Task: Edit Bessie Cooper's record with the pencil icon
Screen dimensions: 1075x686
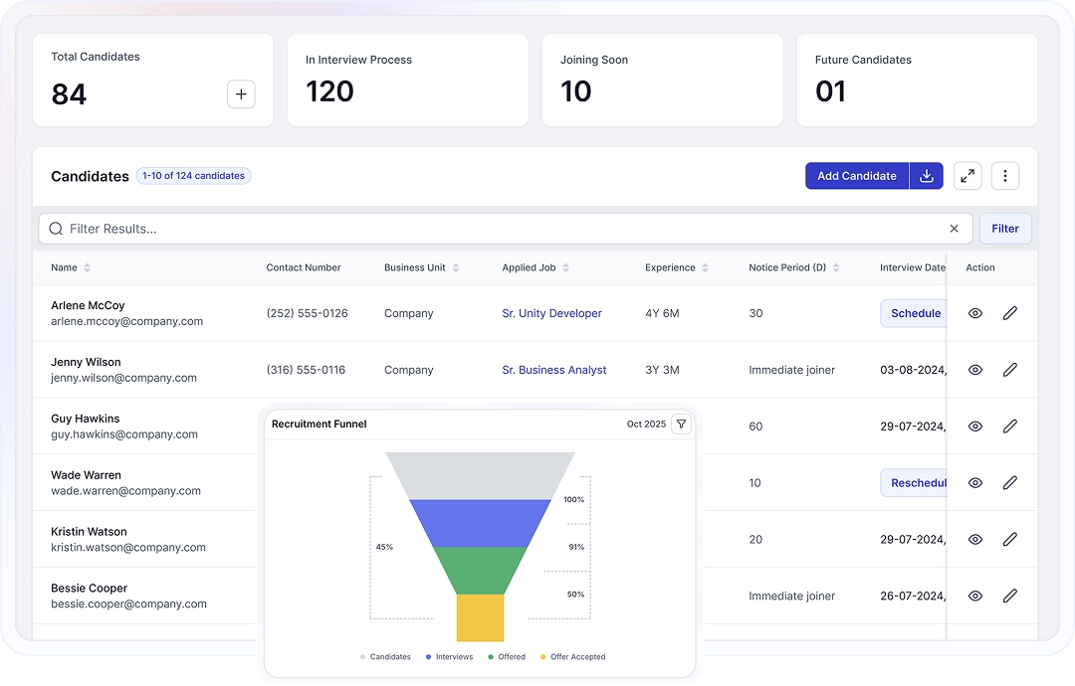Action: pos(1010,596)
